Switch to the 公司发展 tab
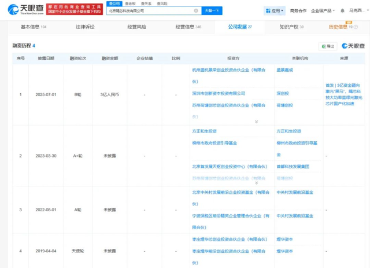Viewport: 370px width, 268px height. [240, 27]
